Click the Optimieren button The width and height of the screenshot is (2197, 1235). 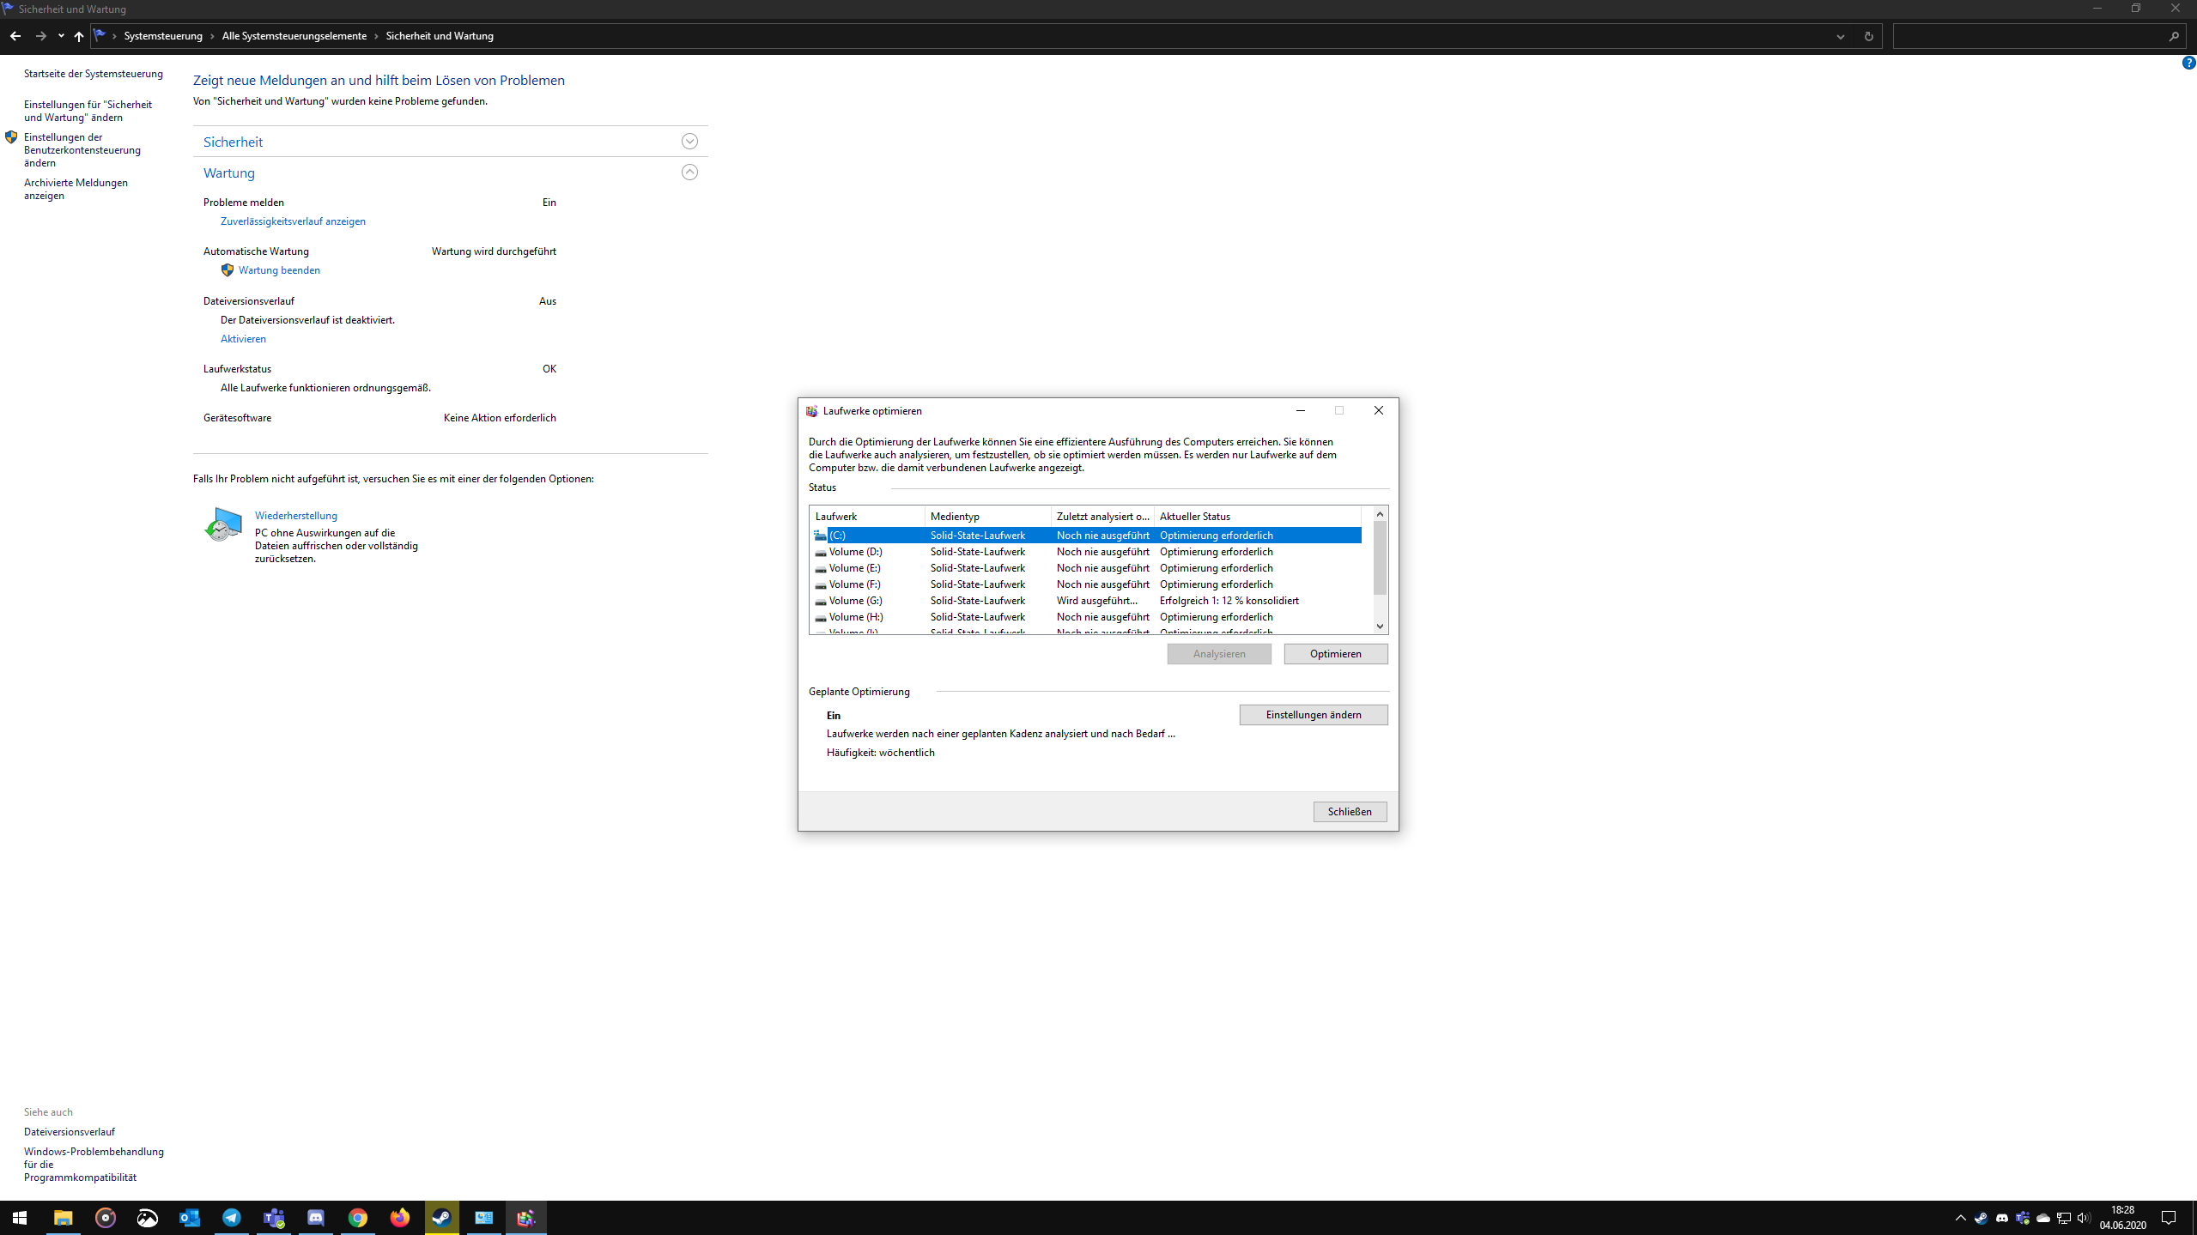(1335, 654)
